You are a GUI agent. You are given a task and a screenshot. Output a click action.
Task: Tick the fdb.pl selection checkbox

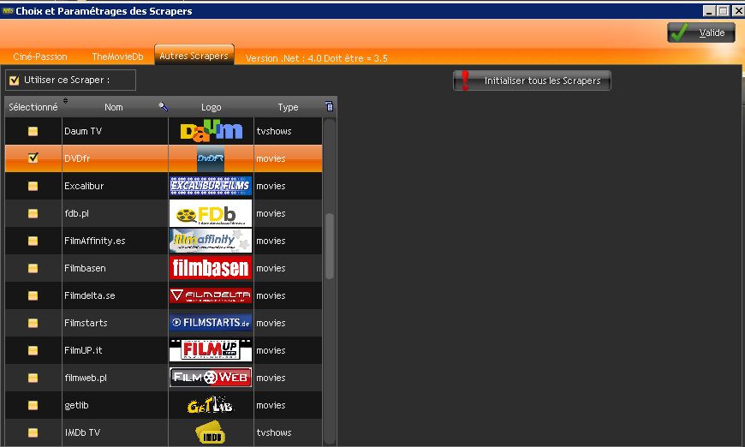(x=33, y=213)
